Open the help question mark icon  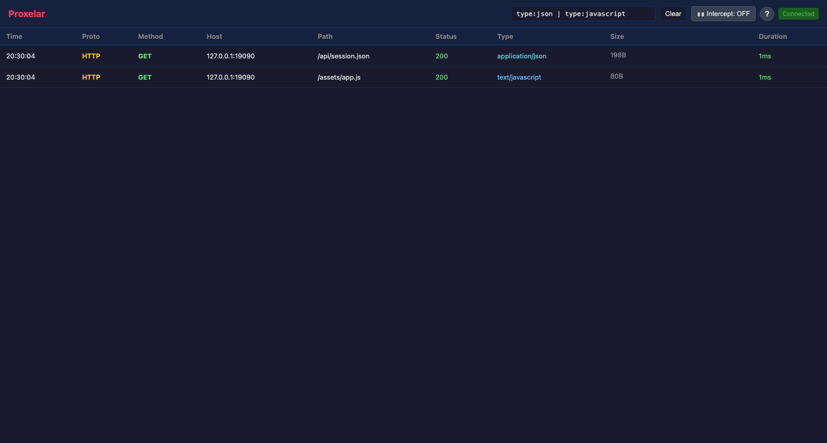pos(767,14)
